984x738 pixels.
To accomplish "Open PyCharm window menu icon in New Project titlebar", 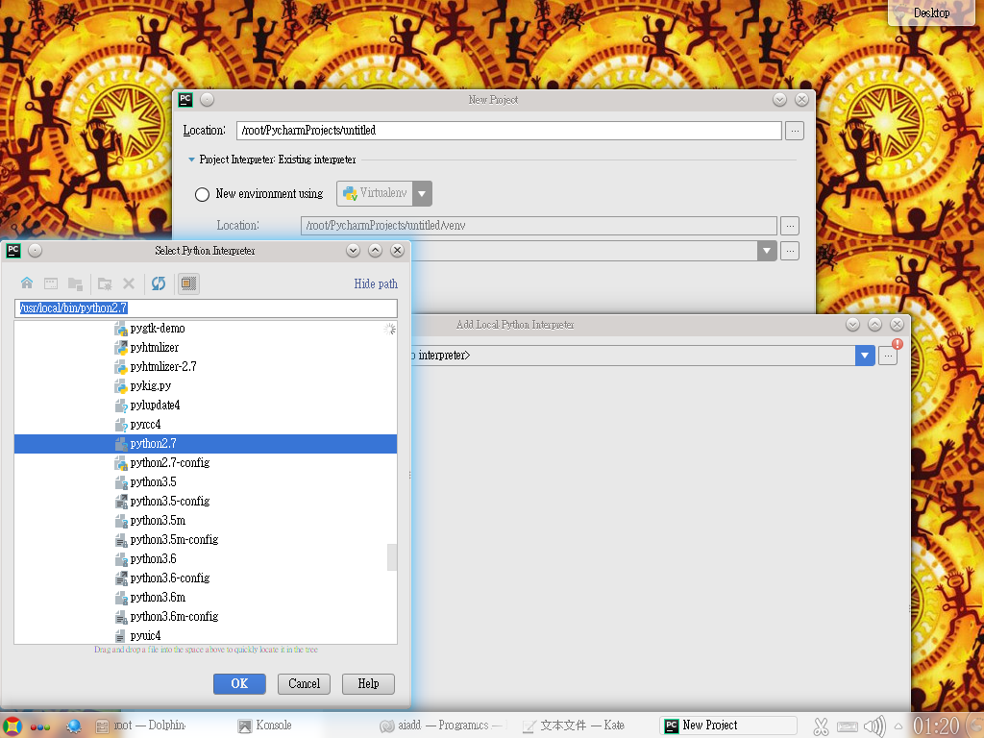I will (185, 99).
